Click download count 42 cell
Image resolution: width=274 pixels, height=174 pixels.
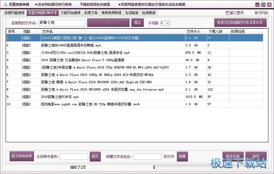point(218,75)
